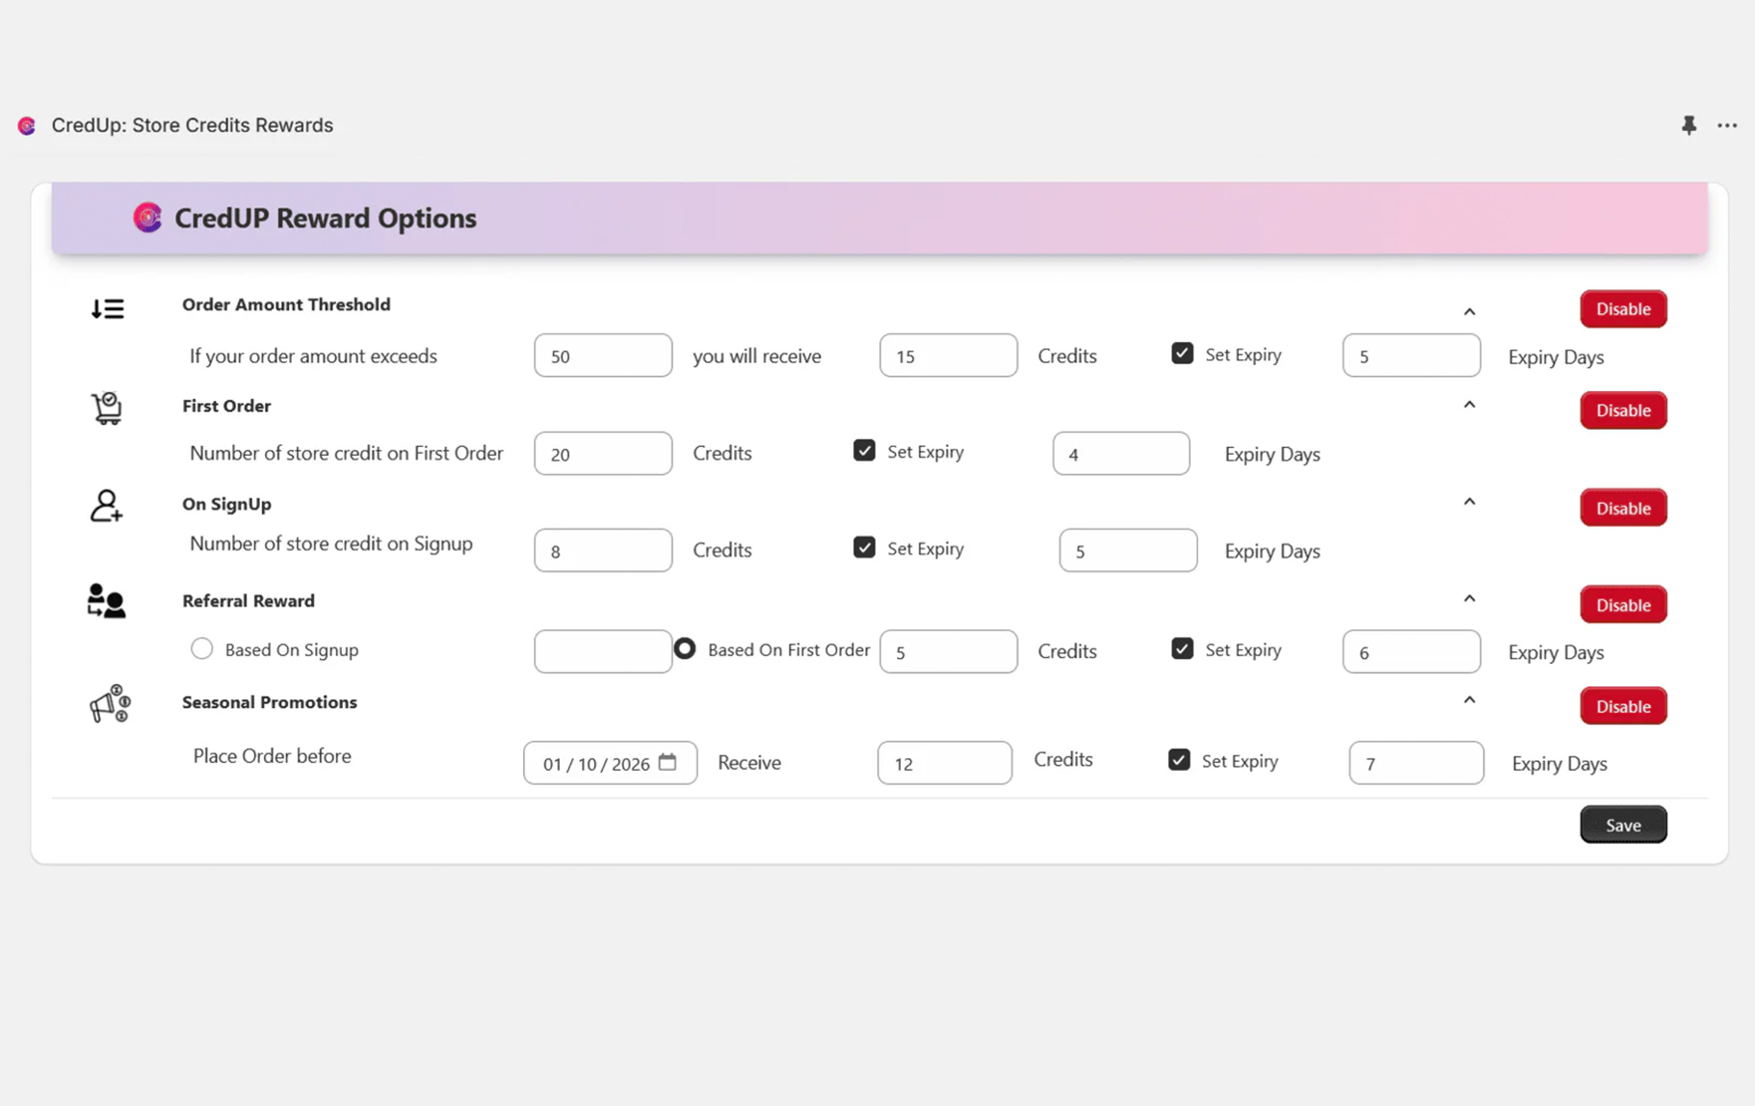Click the Seasonal Promotions megaphone icon
The image size is (1755, 1106).
(x=110, y=704)
